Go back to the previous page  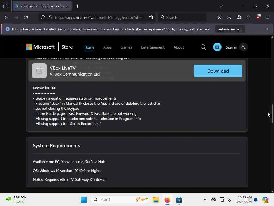6,17
